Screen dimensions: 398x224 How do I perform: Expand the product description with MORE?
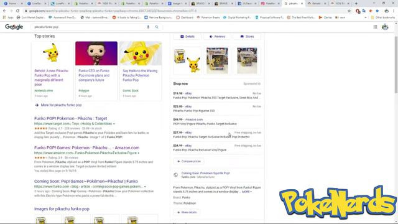pos(247,192)
